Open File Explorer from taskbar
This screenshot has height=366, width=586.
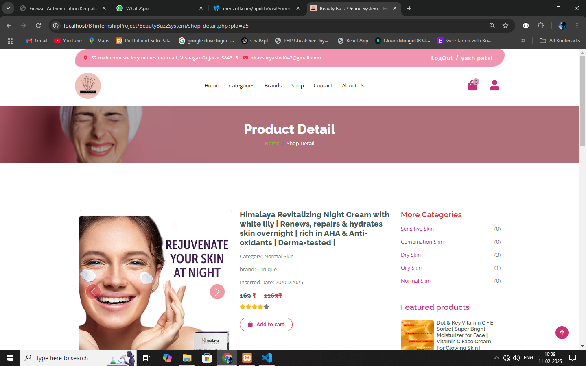pos(187,358)
